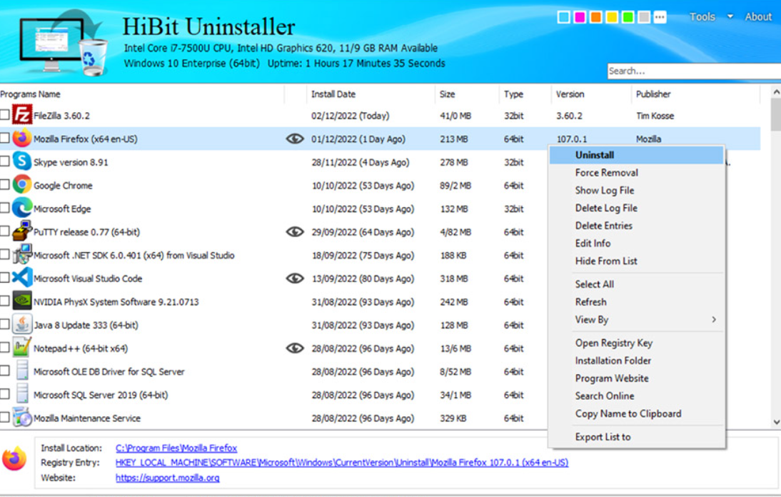The image size is (781, 497).
Task: Choose Force Removal from context menu
Action: coord(637,173)
